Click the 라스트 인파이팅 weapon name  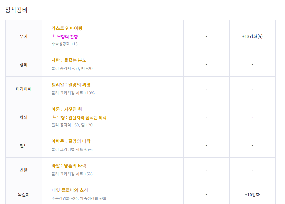pyautogui.click(x=67, y=28)
